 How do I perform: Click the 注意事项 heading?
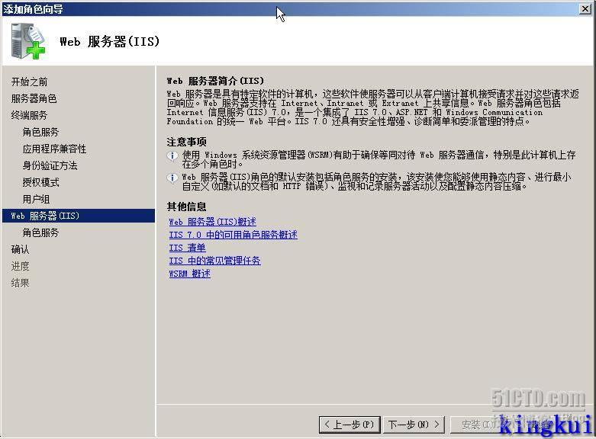point(186,142)
